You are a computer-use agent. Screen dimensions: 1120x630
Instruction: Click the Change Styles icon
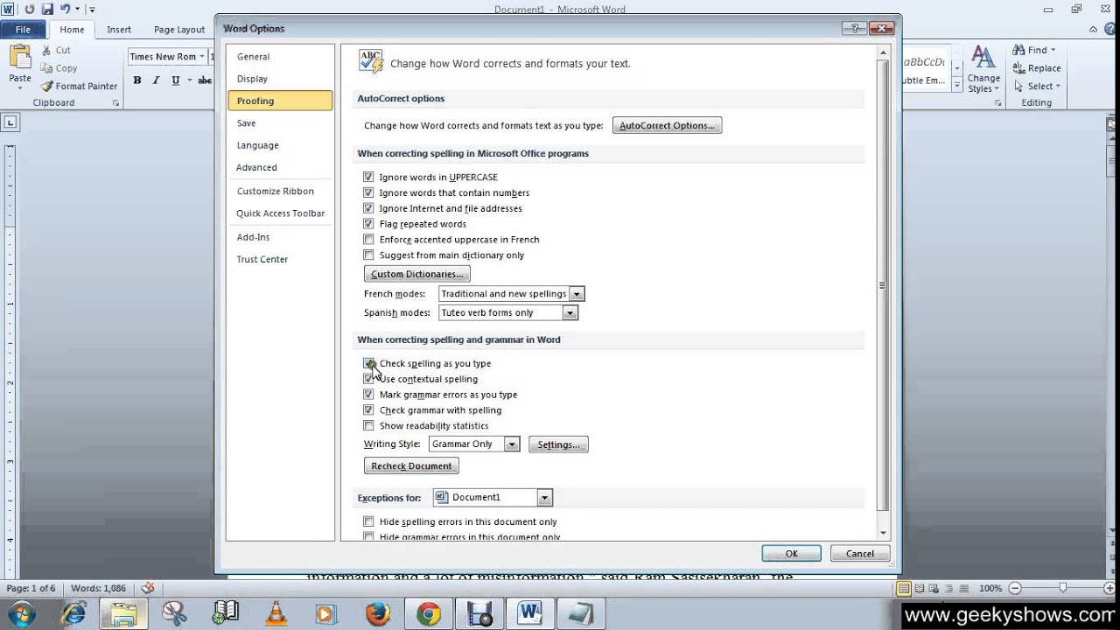point(983,58)
